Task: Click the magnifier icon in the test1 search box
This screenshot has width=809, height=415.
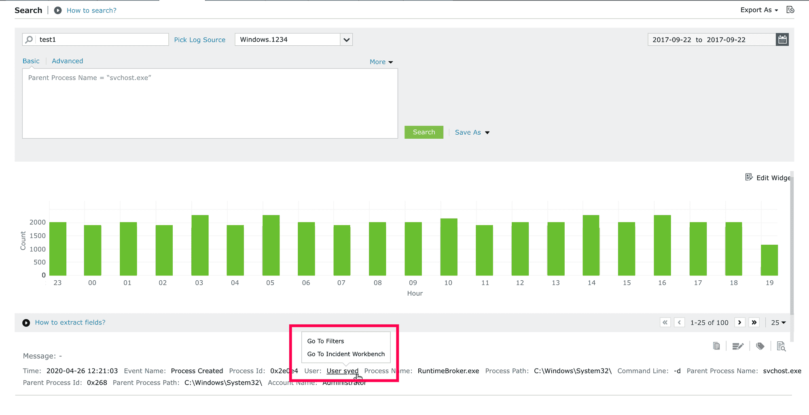Action: click(x=29, y=40)
